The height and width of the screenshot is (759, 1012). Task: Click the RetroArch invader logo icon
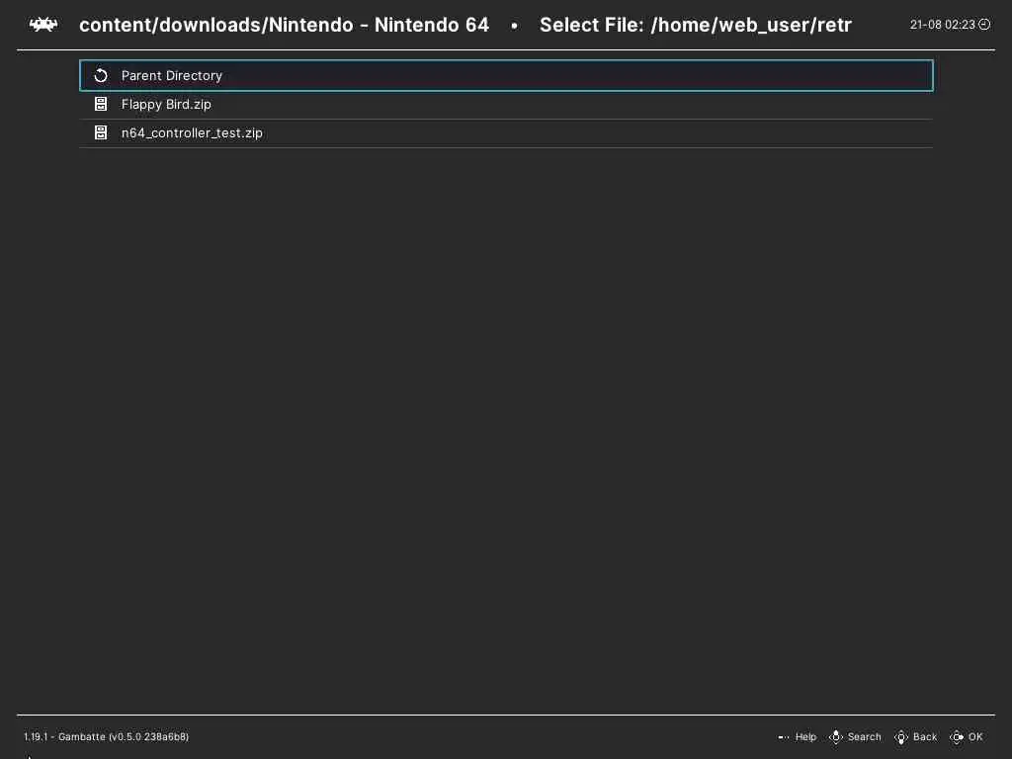pos(43,25)
